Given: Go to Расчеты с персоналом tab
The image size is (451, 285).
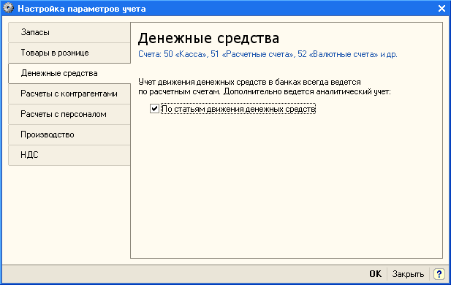Looking at the screenshot, I should tap(69, 114).
